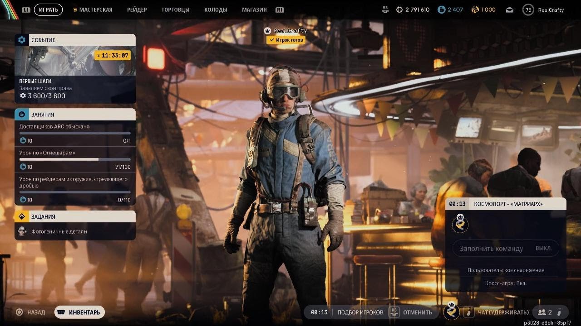Click the R3 stick icon beside the coin balance
Screen dimensions: 581x326
pyautogui.click(x=386, y=10)
